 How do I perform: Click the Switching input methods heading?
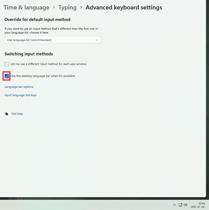[x=29, y=54]
